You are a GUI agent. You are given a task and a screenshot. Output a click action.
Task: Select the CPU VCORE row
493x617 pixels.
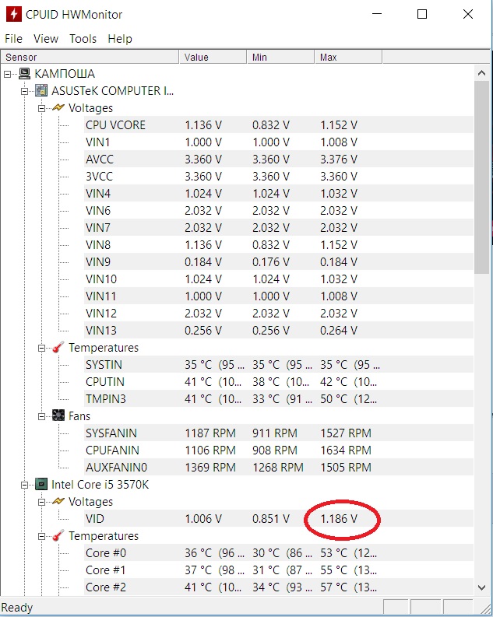click(278, 124)
